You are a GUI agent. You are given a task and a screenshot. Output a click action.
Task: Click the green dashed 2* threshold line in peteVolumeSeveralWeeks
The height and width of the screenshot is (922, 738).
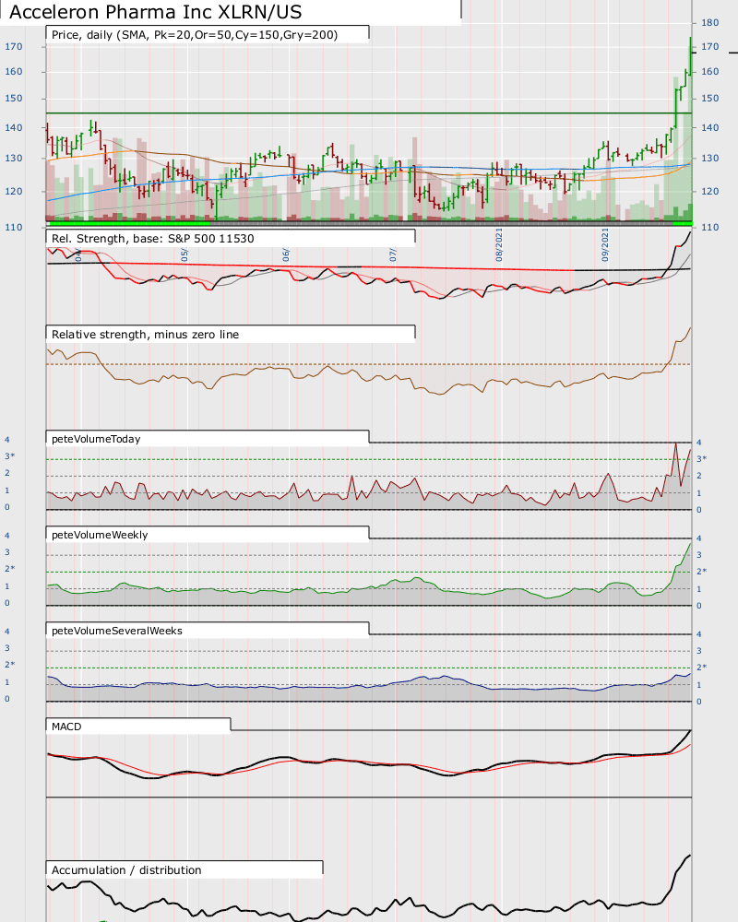(368, 668)
